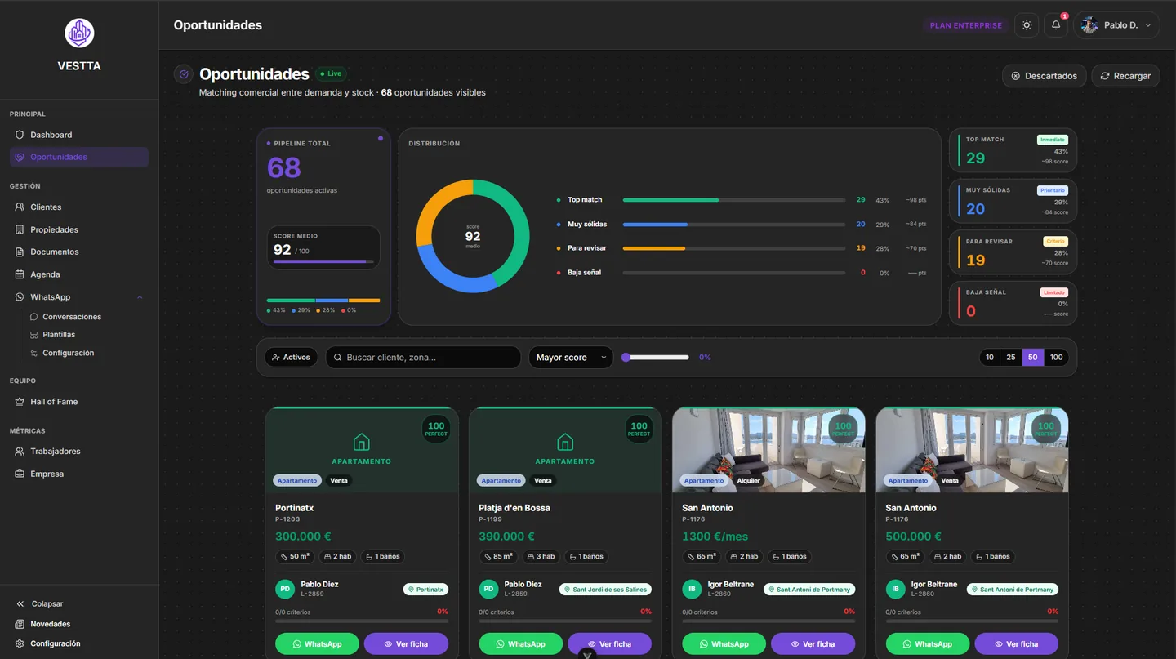Toggle the Activos filter
The height and width of the screenshot is (659, 1176).
[291, 358]
